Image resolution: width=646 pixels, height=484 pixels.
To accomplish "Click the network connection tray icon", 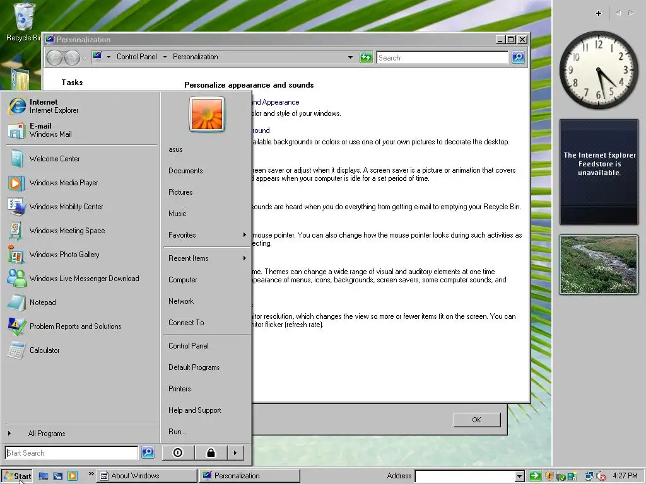I will (x=590, y=476).
